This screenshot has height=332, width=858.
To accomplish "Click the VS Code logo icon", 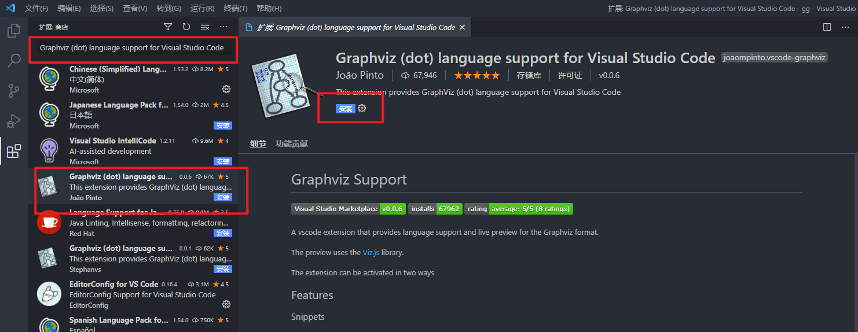I will 10,8.
